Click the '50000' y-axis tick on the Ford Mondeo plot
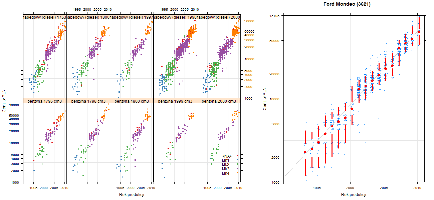 click(x=275, y=41)
